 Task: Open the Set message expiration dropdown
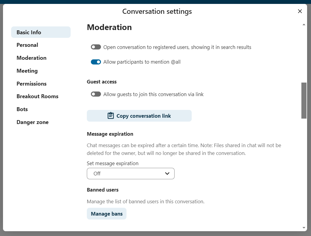(x=130, y=174)
